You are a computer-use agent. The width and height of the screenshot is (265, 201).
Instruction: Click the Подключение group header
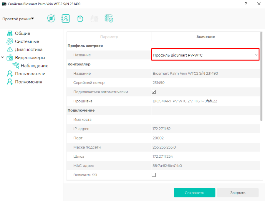(81, 110)
